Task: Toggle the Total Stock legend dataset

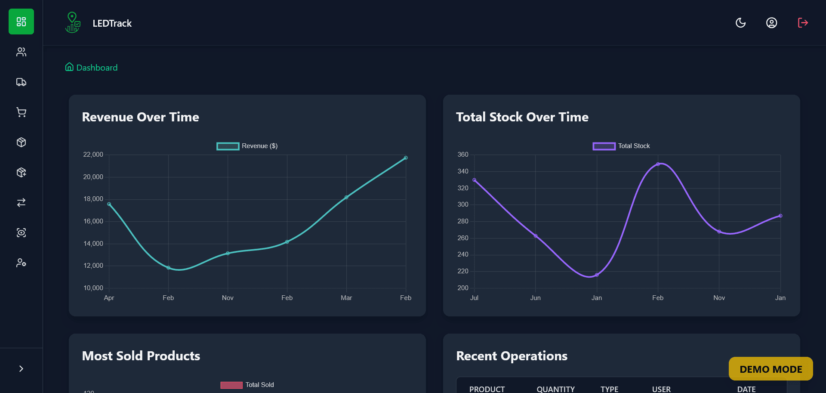Action: tap(621, 146)
